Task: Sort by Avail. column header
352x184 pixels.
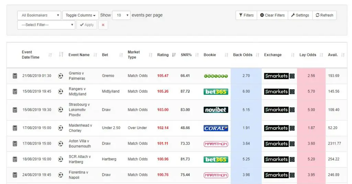Action: (336, 55)
